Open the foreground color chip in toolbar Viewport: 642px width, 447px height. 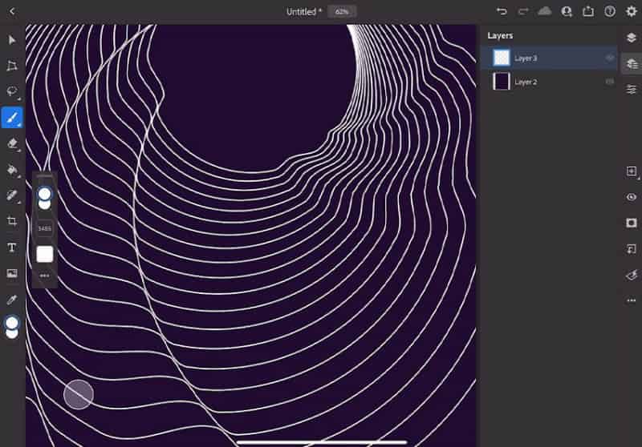(12, 323)
